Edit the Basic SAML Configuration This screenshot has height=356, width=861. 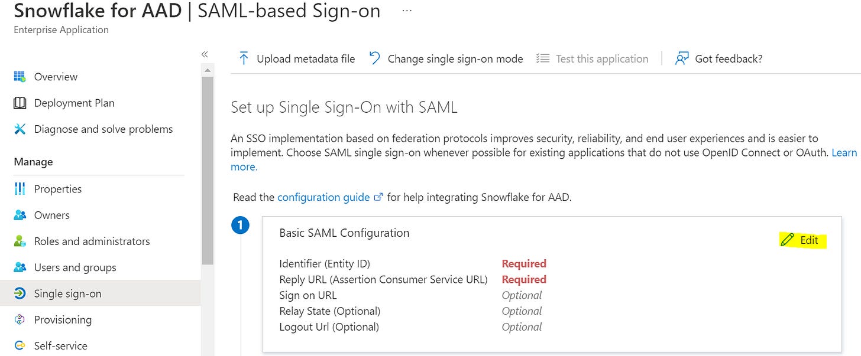click(x=802, y=240)
